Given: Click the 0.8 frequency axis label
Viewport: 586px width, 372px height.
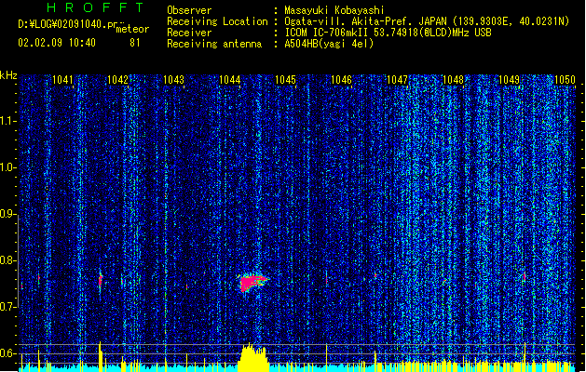Looking at the screenshot, I should [8, 260].
